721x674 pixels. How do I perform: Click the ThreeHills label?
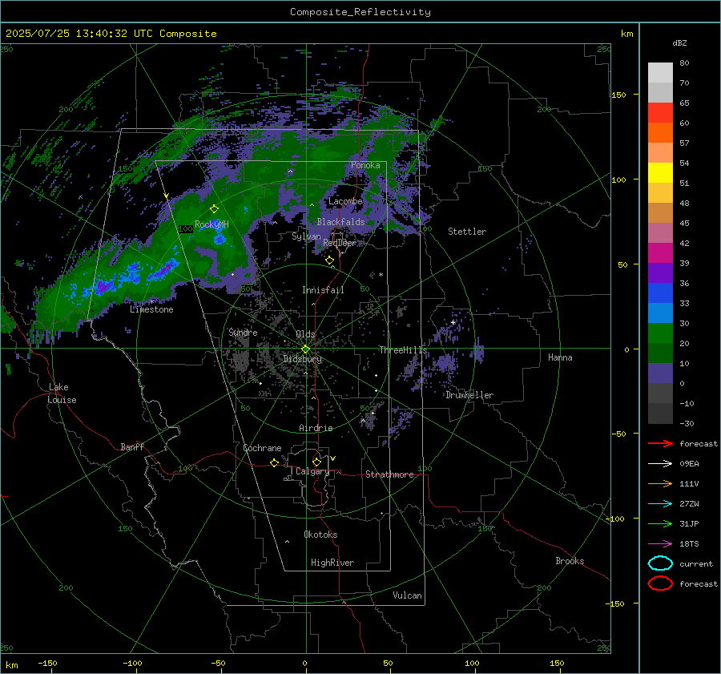click(403, 350)
